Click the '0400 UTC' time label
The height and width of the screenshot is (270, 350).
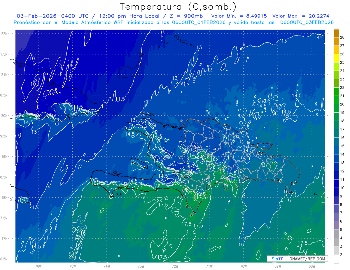[x=76, y=16]
